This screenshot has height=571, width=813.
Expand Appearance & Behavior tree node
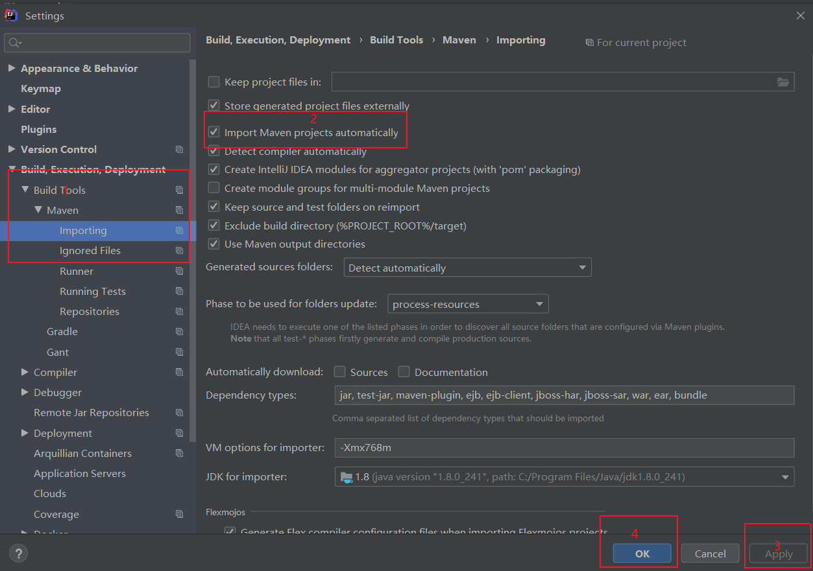(12, 68)
